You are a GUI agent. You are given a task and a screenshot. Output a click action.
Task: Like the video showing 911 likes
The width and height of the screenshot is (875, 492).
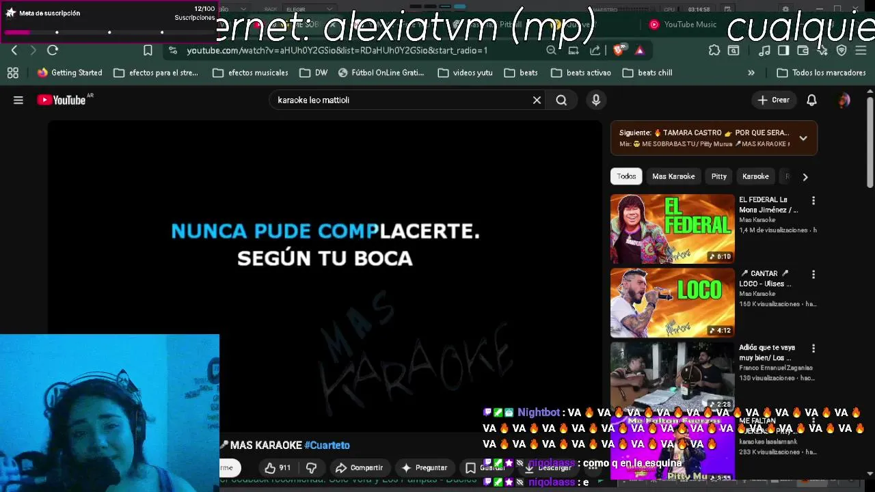(x=278, y=468)
